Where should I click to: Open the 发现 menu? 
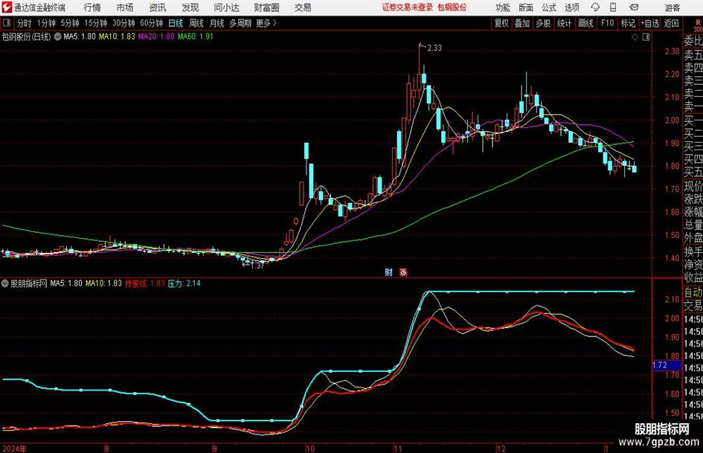190,7
